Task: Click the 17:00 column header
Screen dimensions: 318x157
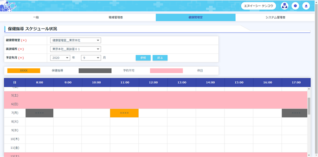Action: [x=296, y=83]
